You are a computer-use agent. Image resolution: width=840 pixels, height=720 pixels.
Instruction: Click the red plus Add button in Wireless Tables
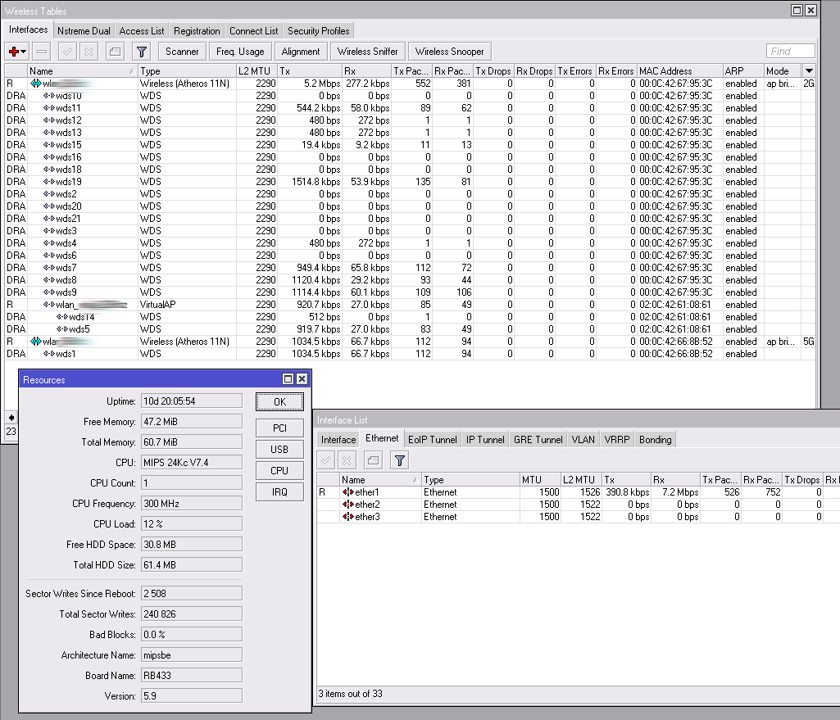click(14, 51)
